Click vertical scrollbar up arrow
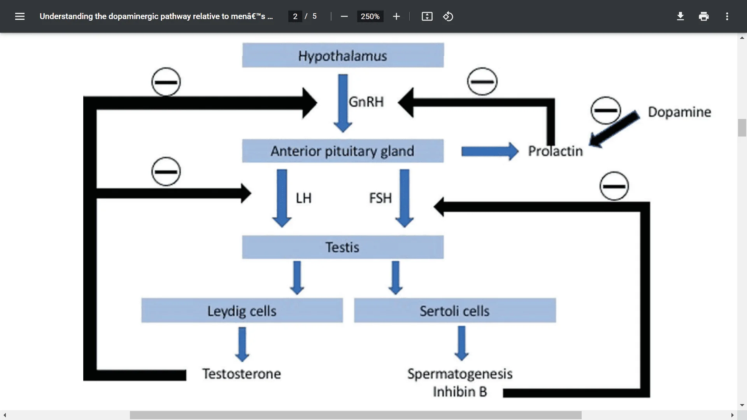This screenshot has width=747, height=420. click(742, 38)
